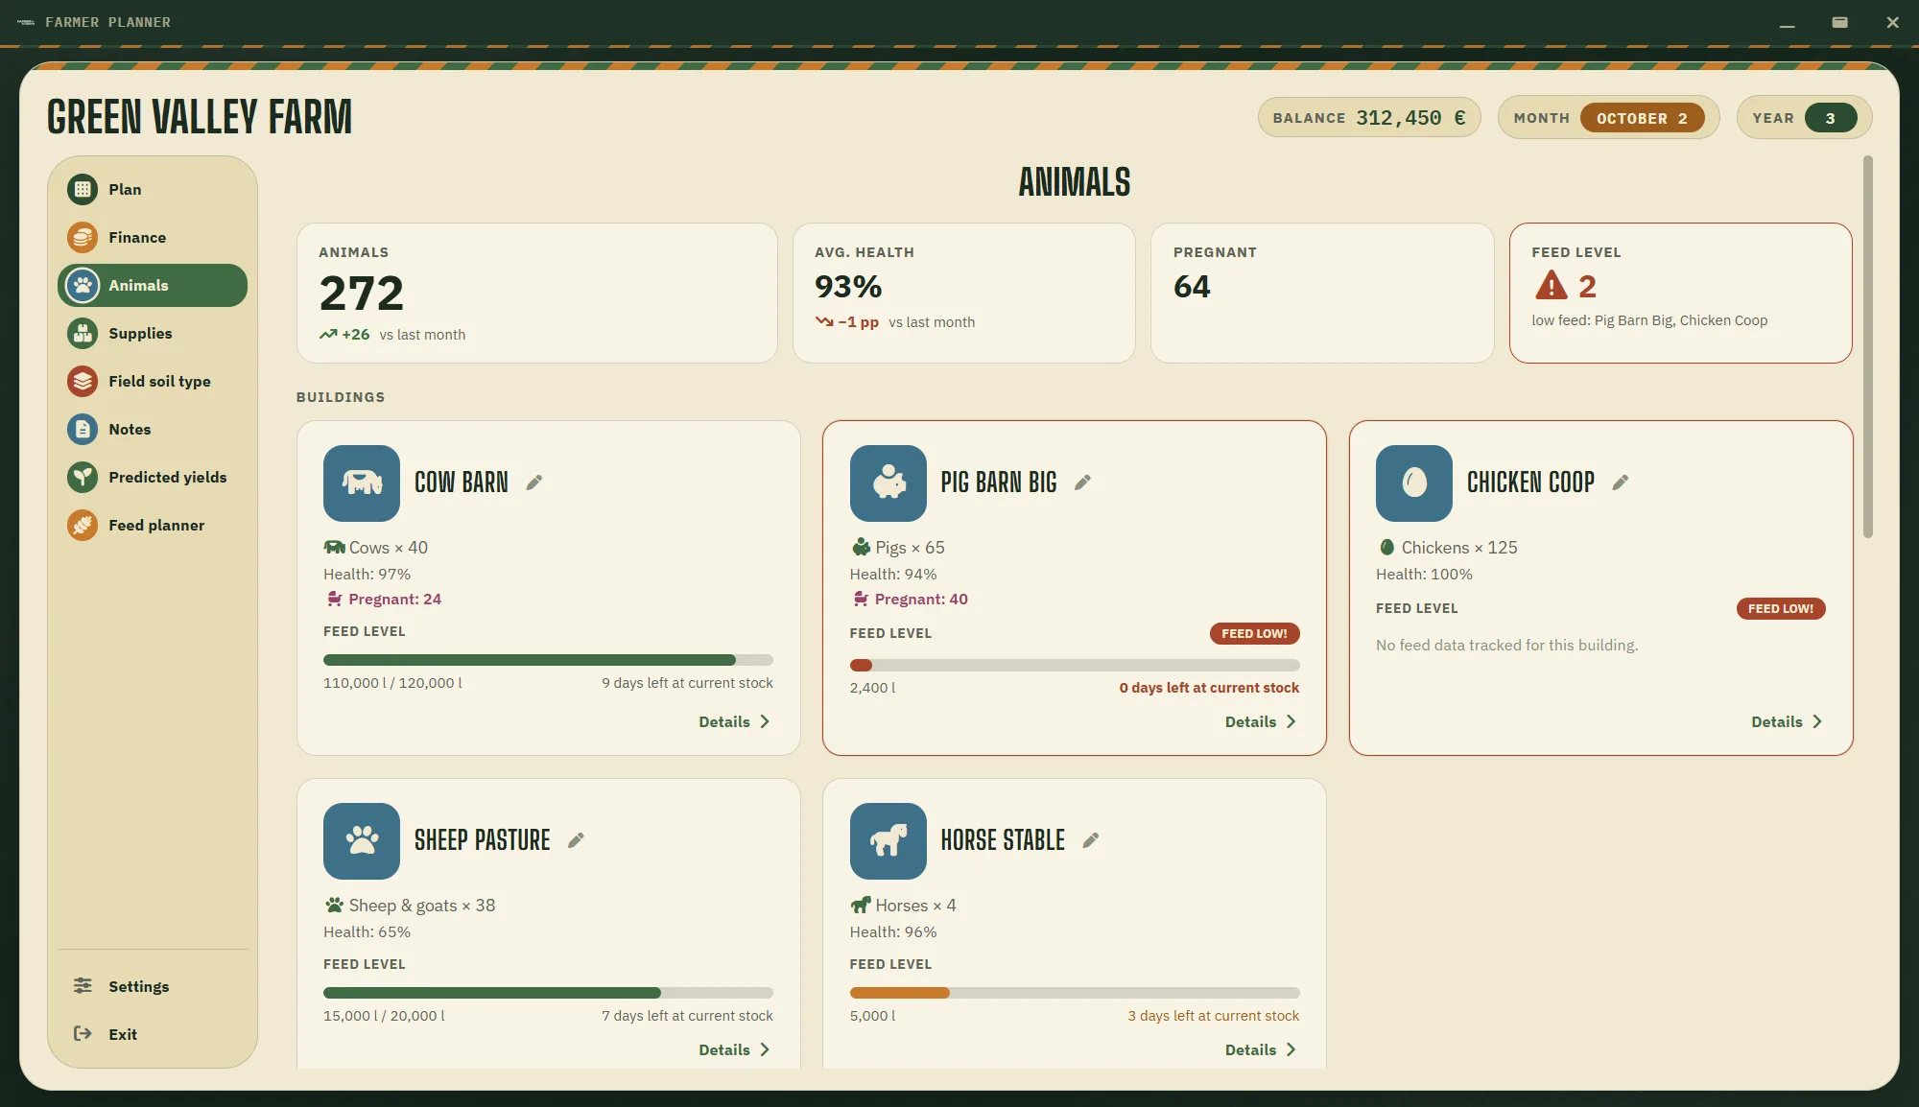This screenshot has width=1919, height=1107.
Task: Click the Chicken Coop egg tile icon
Action: tap(1414, 483)
